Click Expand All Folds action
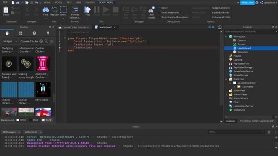Image resolution: width=278 pixels, height=156 pixels. click(220, 13)
